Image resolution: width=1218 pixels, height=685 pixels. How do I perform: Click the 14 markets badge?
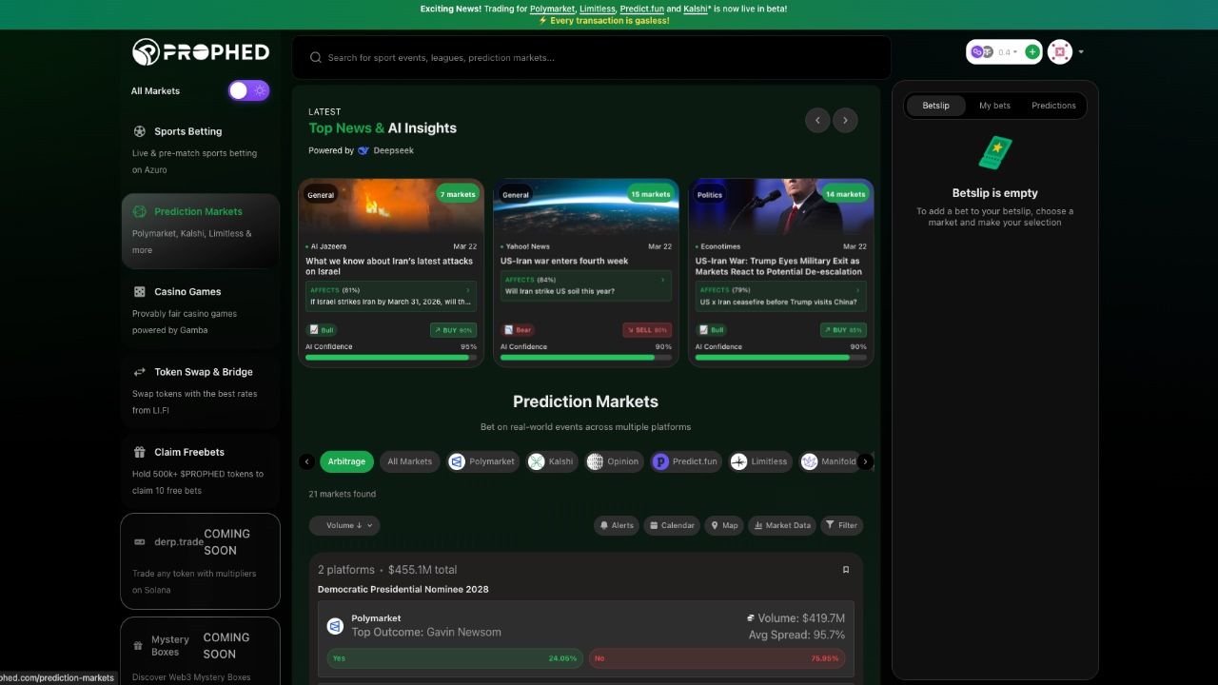[845, 194]
